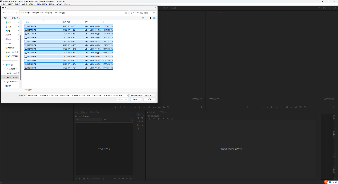Select the Type tool
The image size is (338, 184).
pos(138,129)
